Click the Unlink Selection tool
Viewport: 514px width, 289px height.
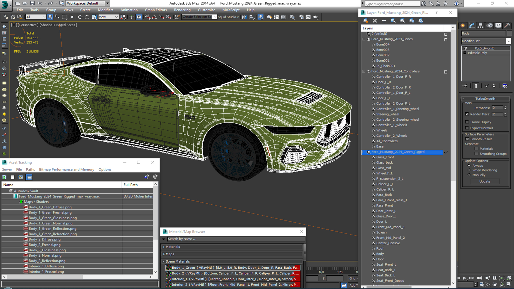click(x=13, y=17)
